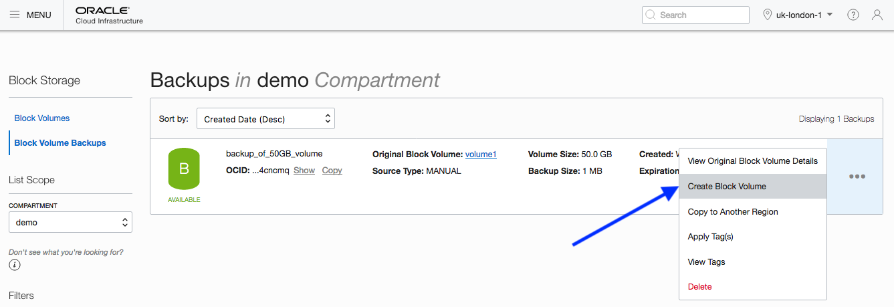Click the region location pin icon
The height and width of the screenshot is (307, 894).
768,15
